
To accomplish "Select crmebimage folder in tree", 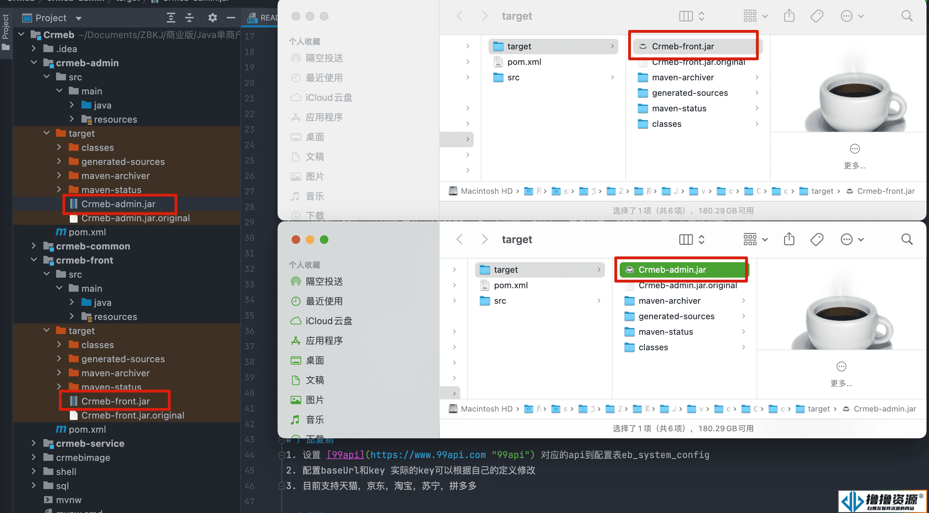I will [x=83, y=458].
